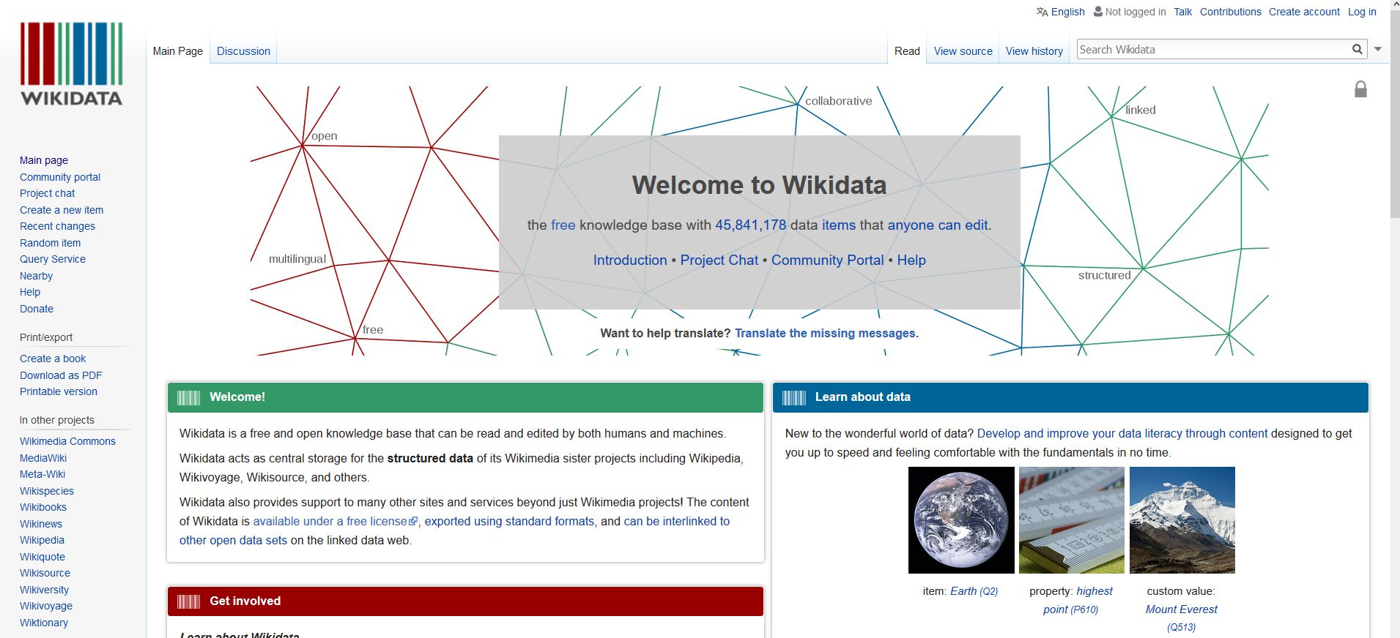
Task: Click exported using standard formats link
Action: click(509, 521)
